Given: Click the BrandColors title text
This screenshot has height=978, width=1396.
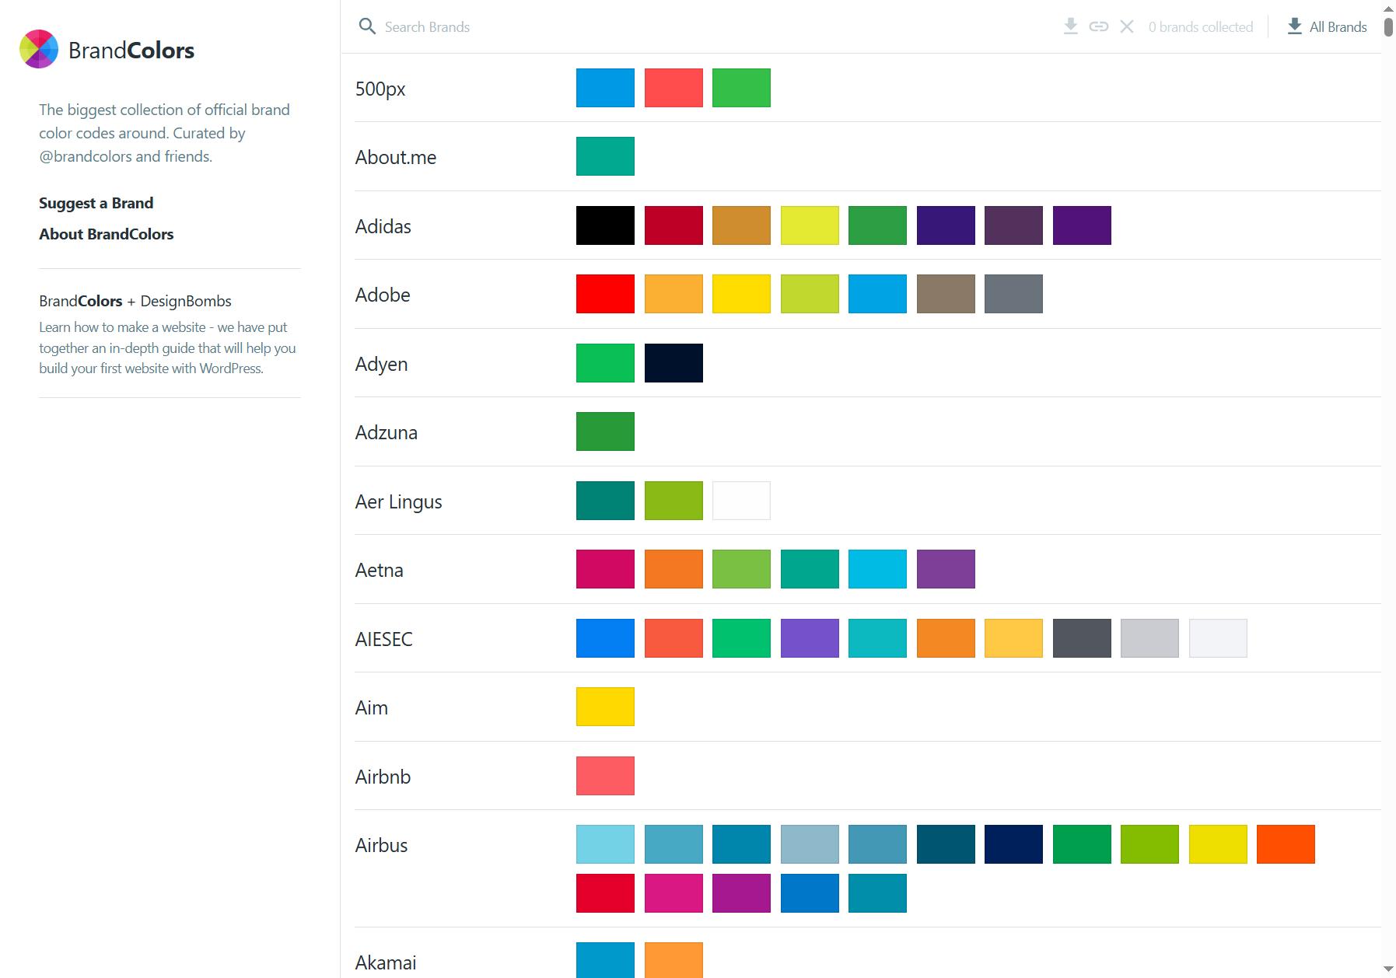Looking at the screenshot, I should click(x=131, y=51).
